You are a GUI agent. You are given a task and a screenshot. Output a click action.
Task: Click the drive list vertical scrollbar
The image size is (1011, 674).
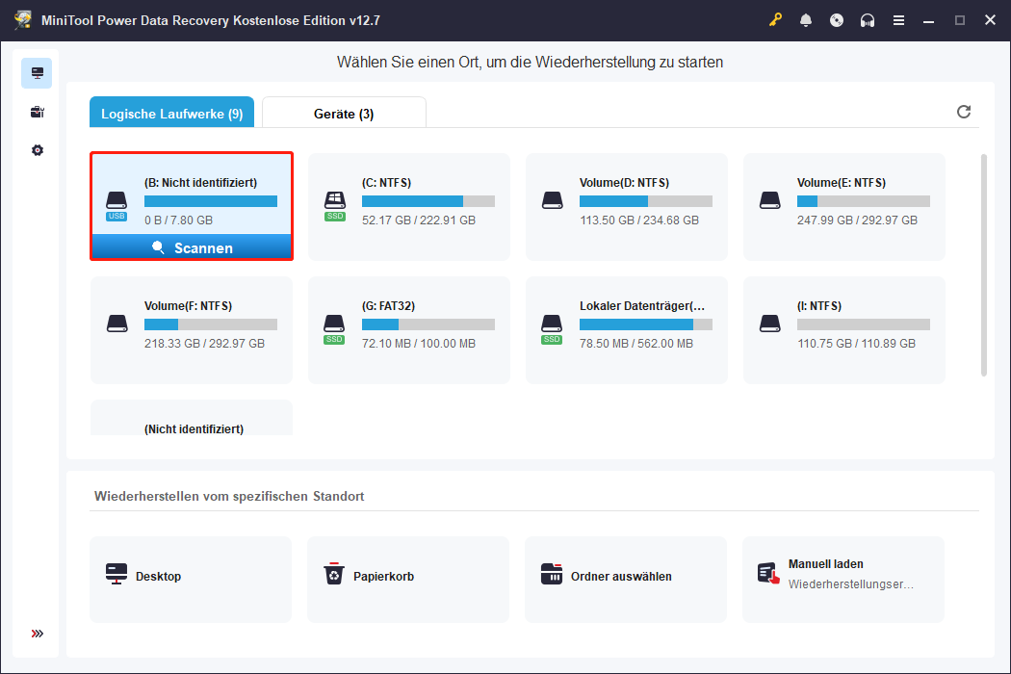pyautogui.click(x=983, y=265)
